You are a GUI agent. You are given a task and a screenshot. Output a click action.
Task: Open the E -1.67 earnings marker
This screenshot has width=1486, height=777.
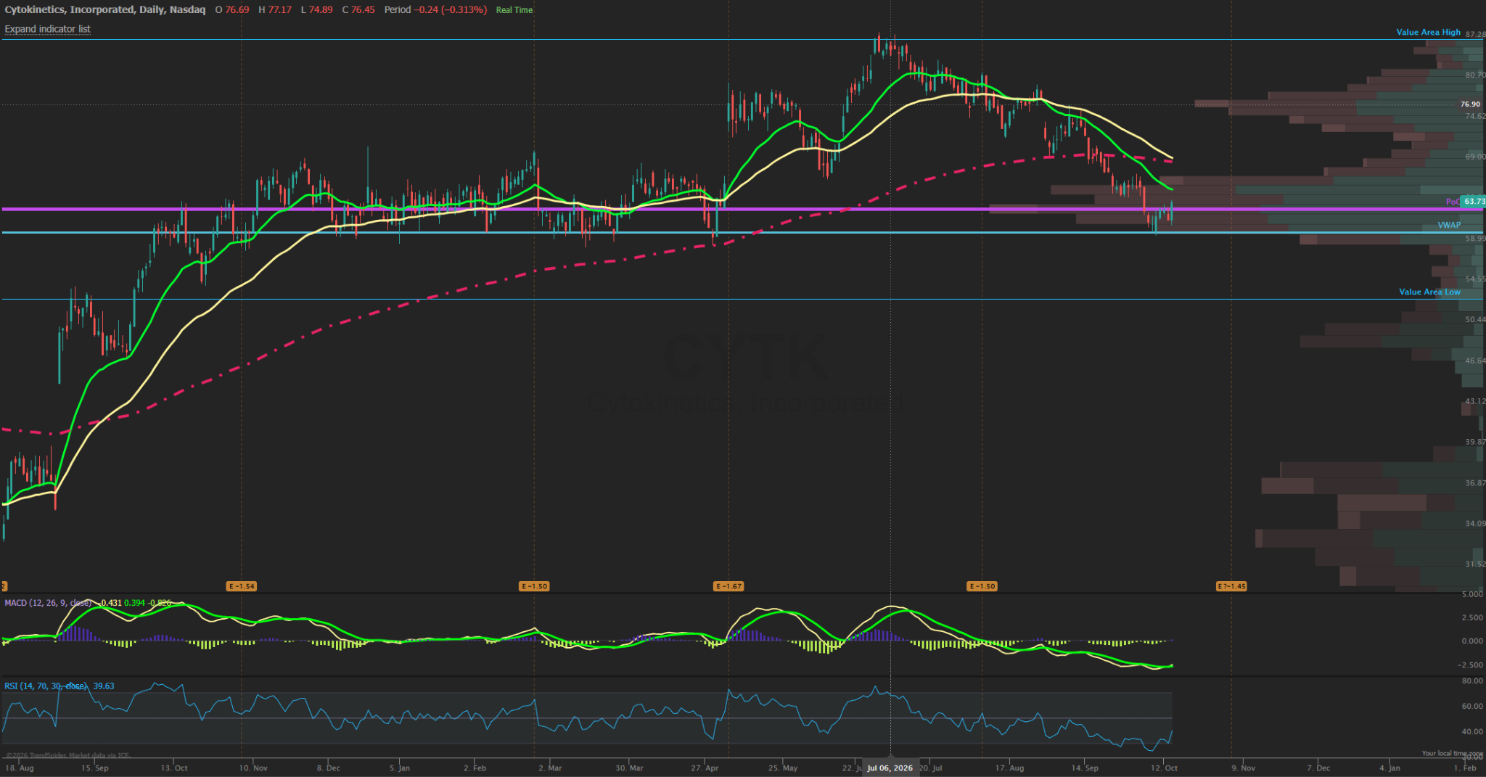coord(728,586)
